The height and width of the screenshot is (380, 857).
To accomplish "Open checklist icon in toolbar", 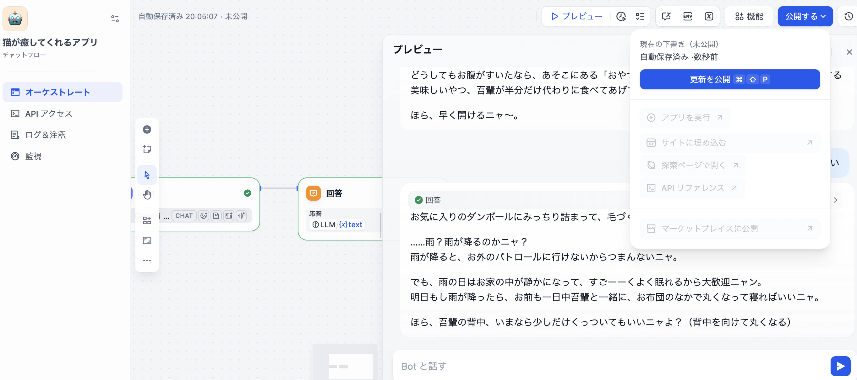I will pos(640,16).
